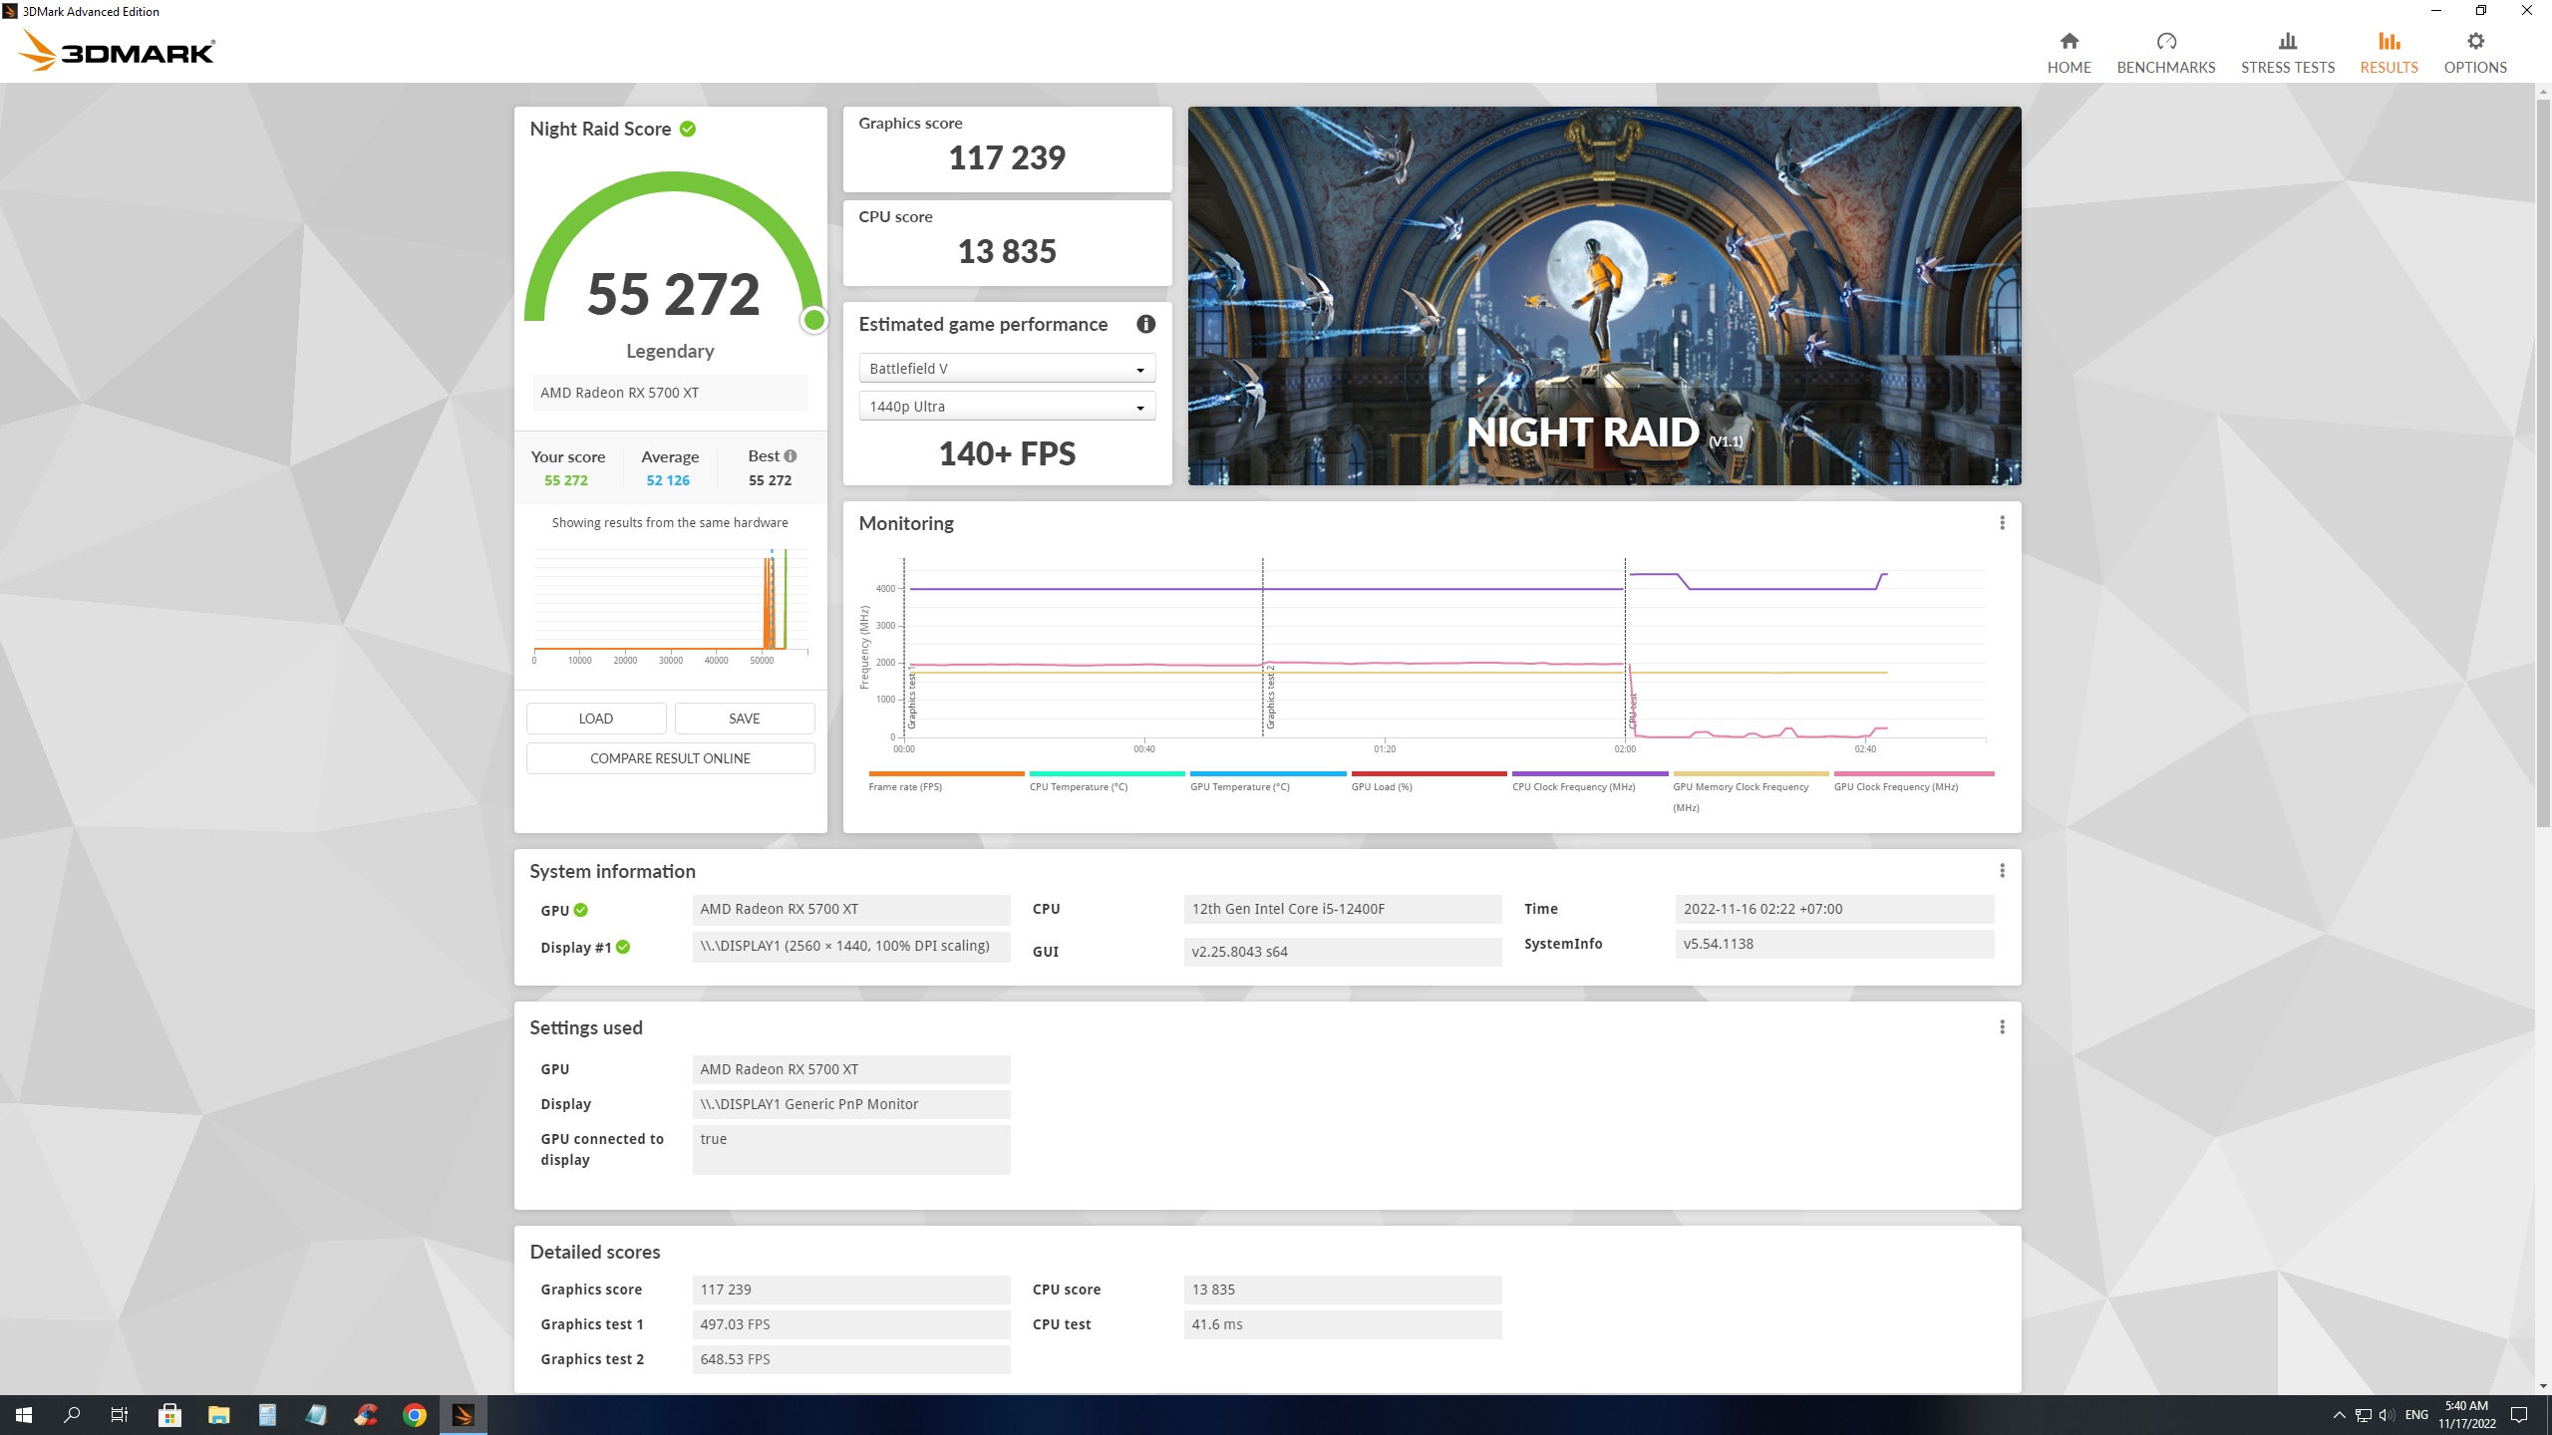Open the volume control in system tray

click(x=2386, y=1415)
